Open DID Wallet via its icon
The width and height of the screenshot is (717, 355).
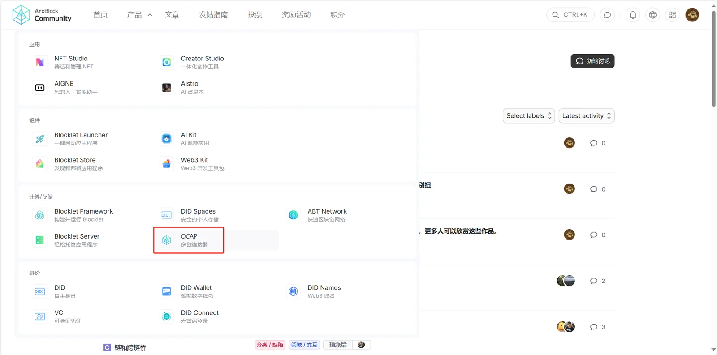(x=166, y=291)
